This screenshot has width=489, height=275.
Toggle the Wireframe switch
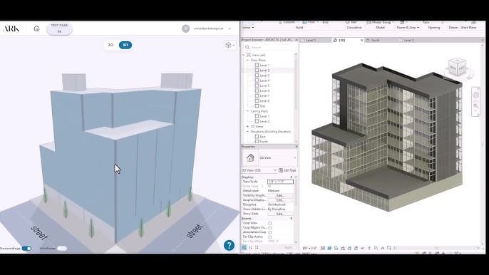[x=62, y=248]
